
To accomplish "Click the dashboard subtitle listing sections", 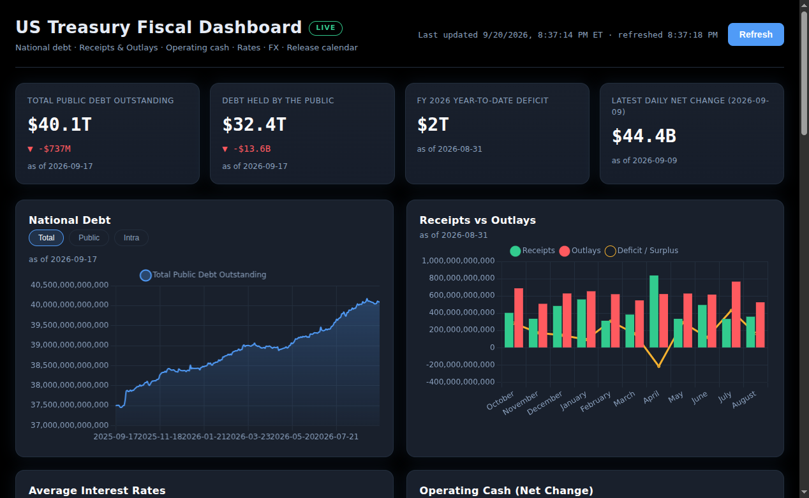I will [x=186, y=48].
